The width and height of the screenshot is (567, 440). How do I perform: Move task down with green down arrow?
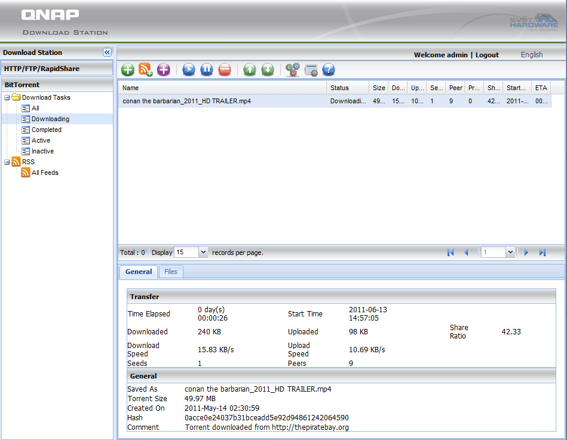[268, 70]
